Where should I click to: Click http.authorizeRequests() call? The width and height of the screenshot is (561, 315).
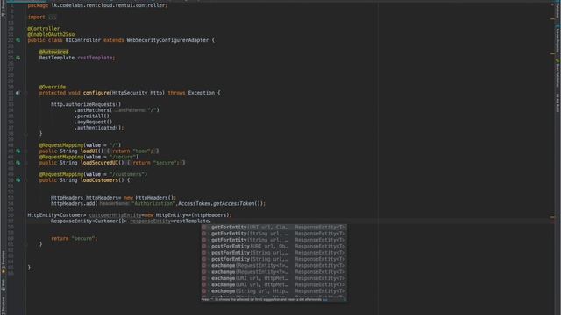point(86,105)
